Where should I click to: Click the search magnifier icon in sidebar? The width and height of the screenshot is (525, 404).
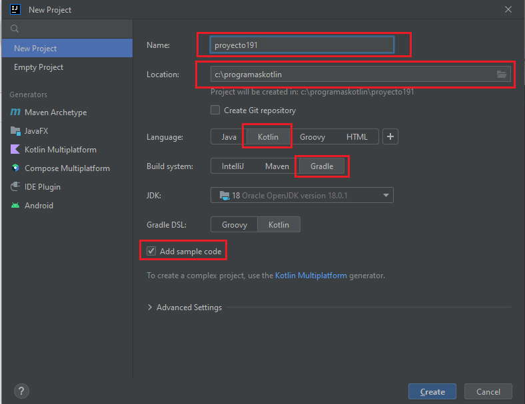click(x=15, y=29)
